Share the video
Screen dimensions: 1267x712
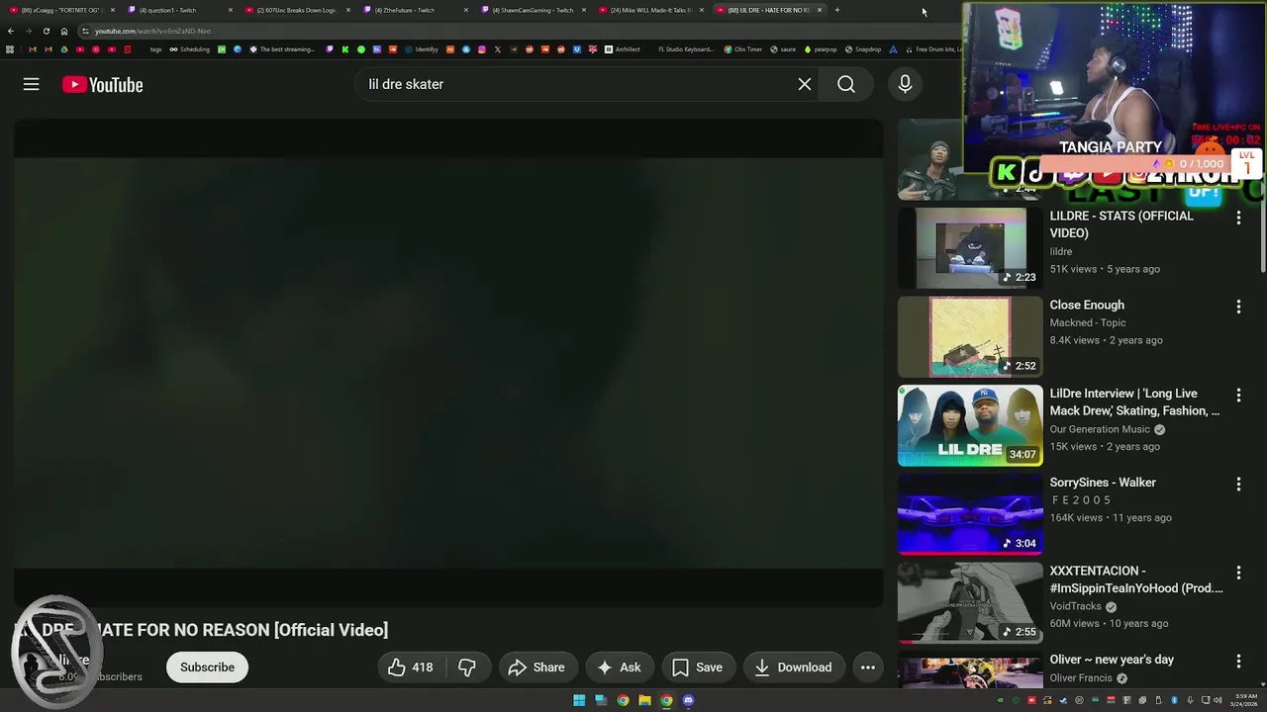pyautogui.click(x=536, y=667)
